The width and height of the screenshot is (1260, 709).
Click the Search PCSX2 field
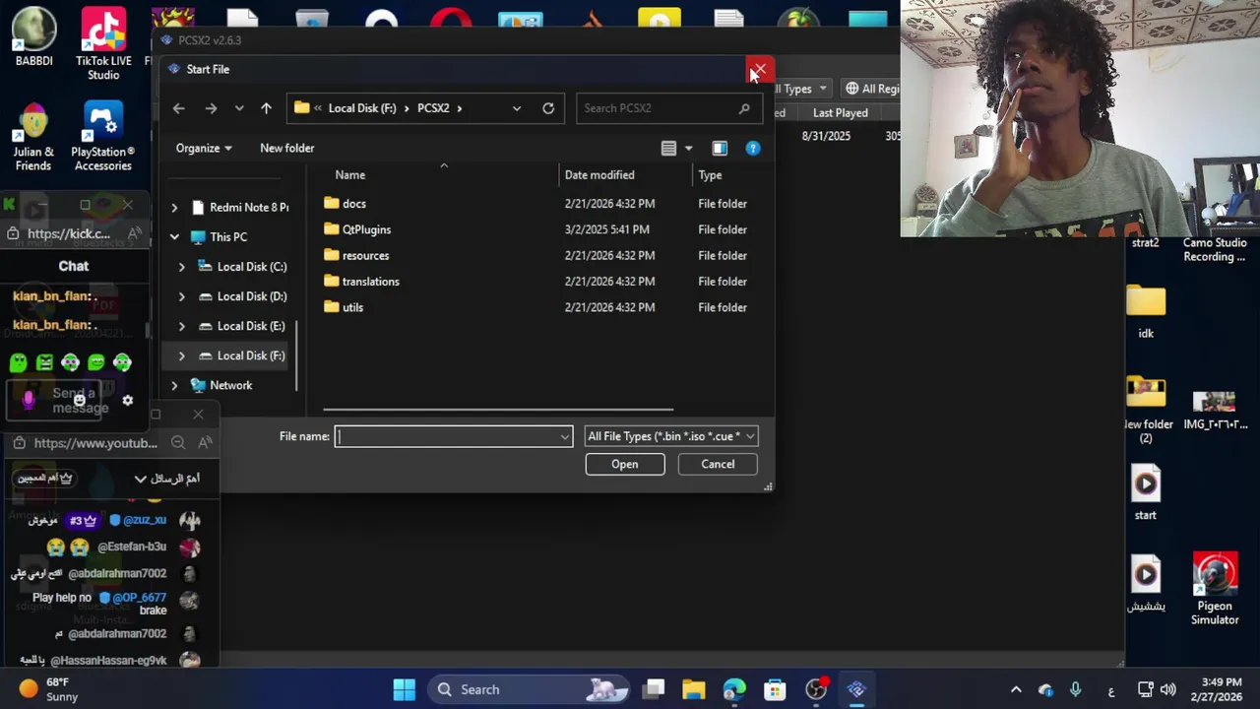point(667,108)
